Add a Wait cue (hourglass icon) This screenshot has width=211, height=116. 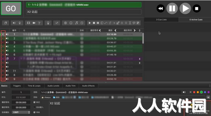tap(130, 23)
